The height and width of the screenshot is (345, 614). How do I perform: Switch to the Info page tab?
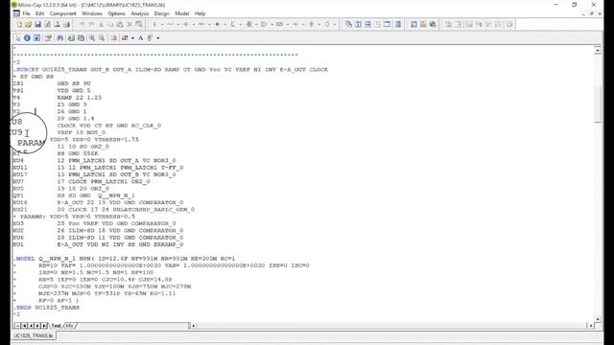(x=69, y=326)
